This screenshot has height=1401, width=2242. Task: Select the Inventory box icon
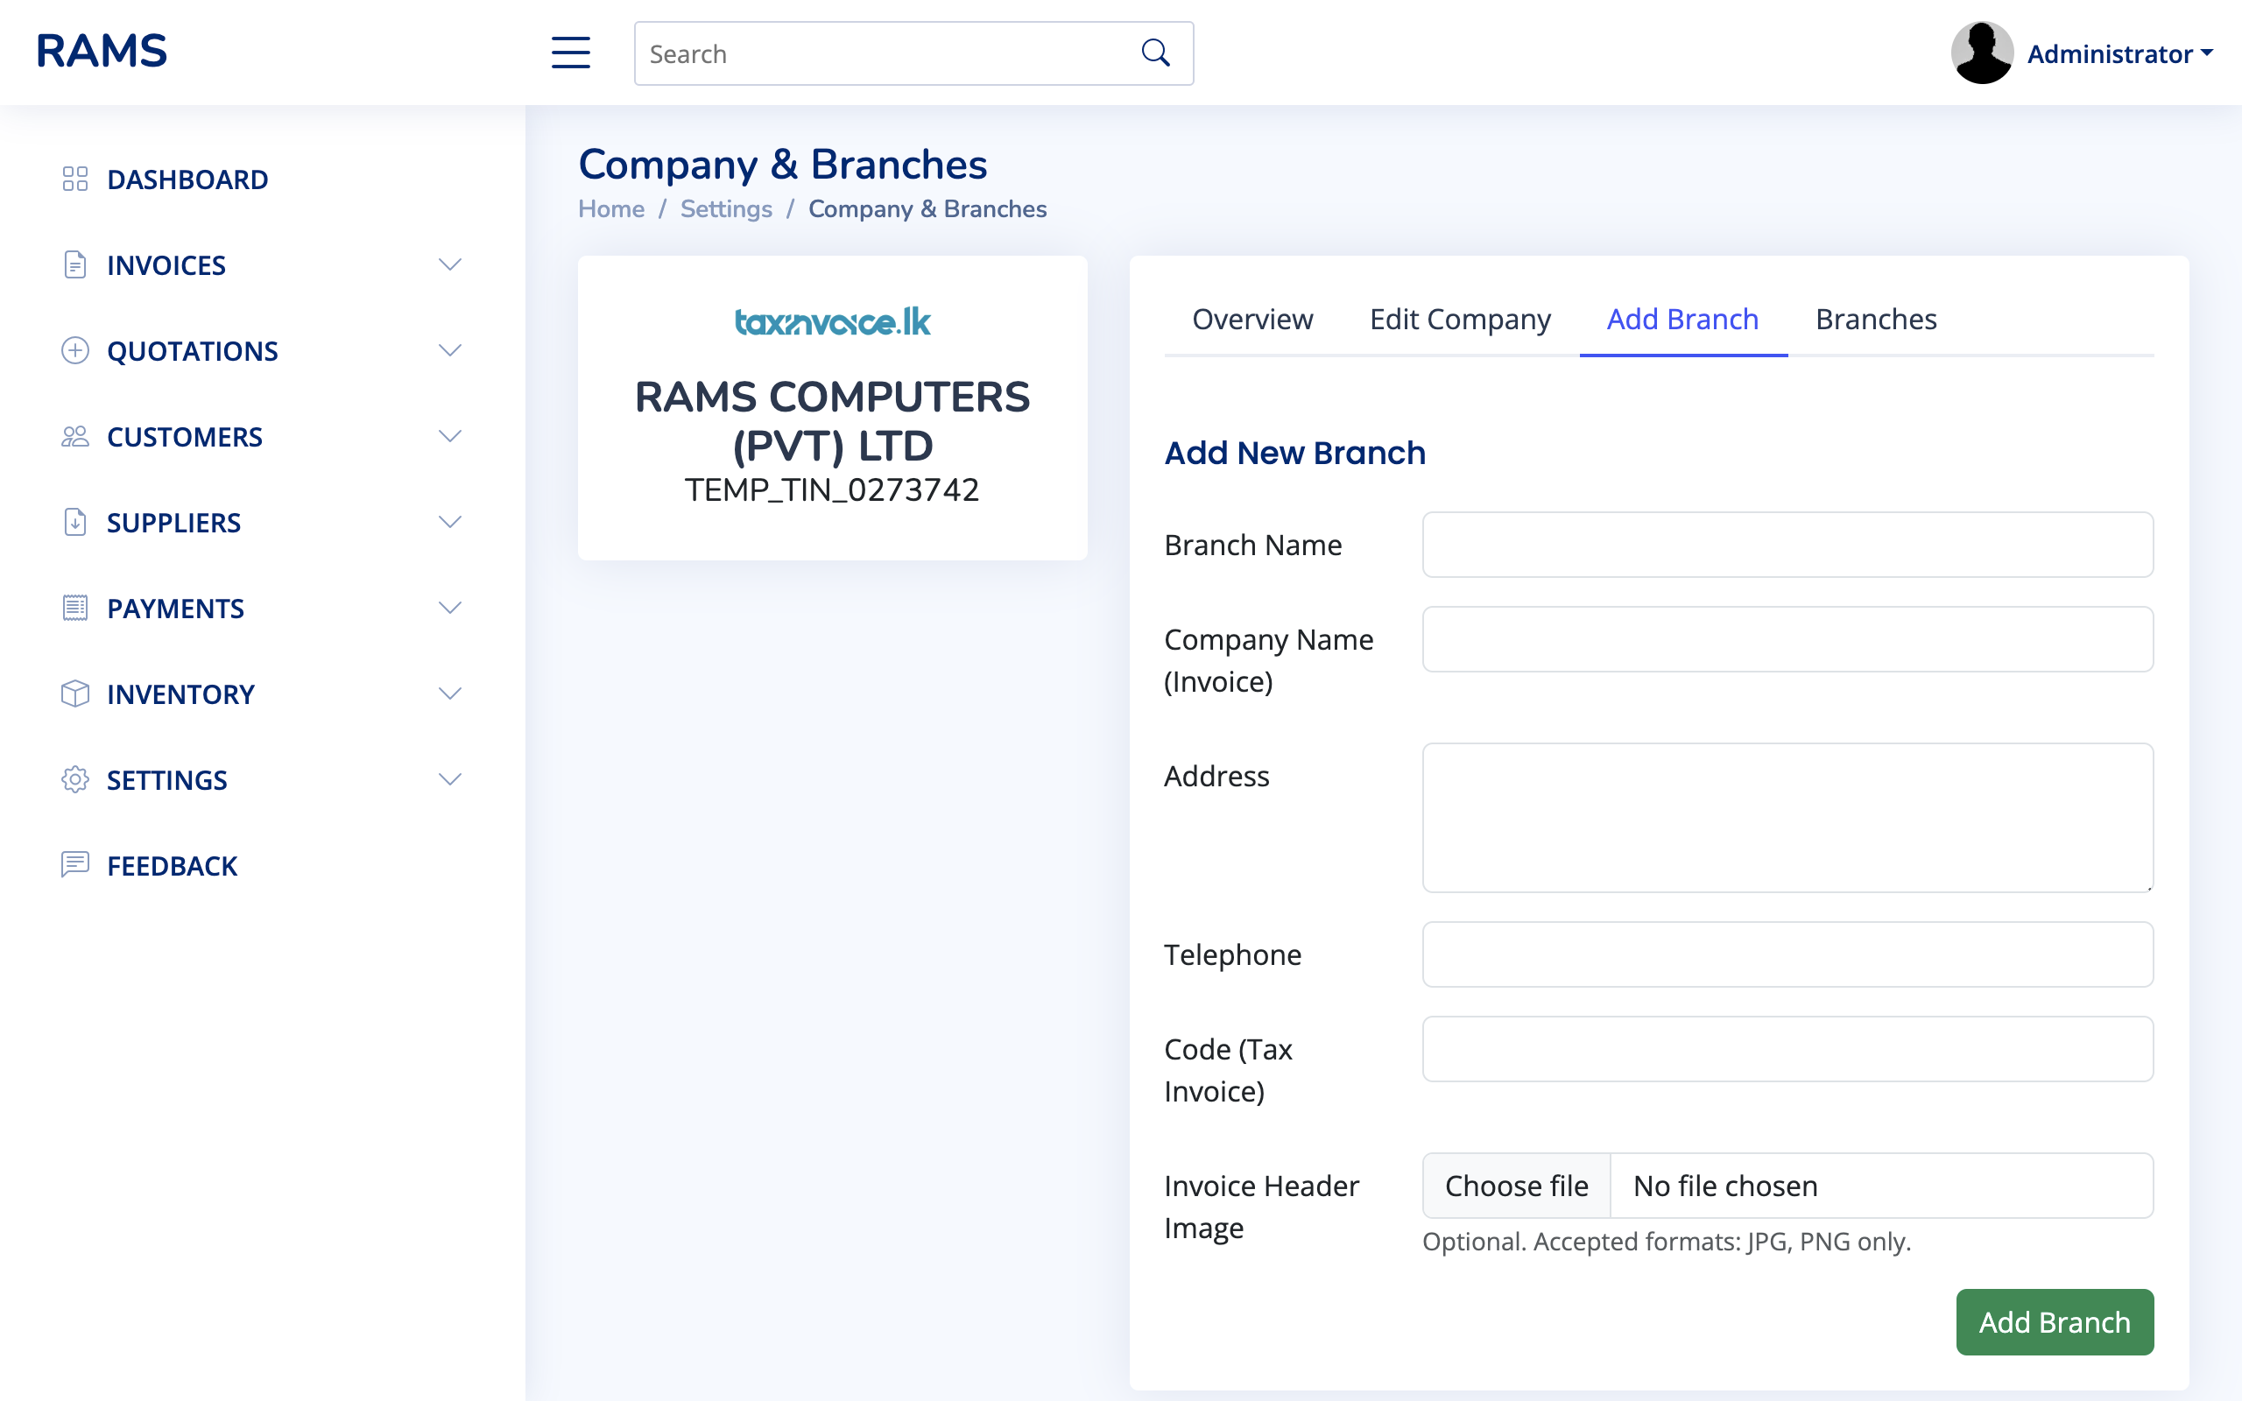(75, 693)
